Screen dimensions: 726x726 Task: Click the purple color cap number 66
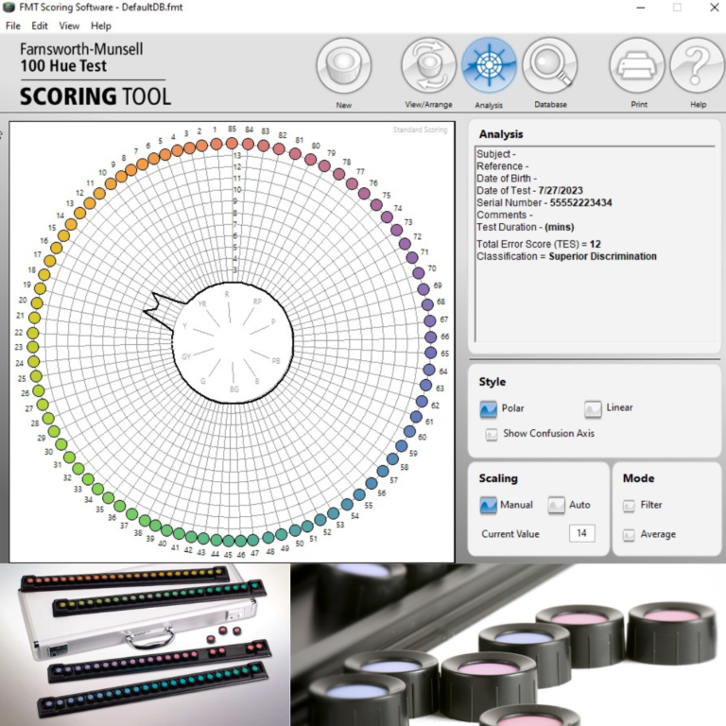click(x=431, y=337)
